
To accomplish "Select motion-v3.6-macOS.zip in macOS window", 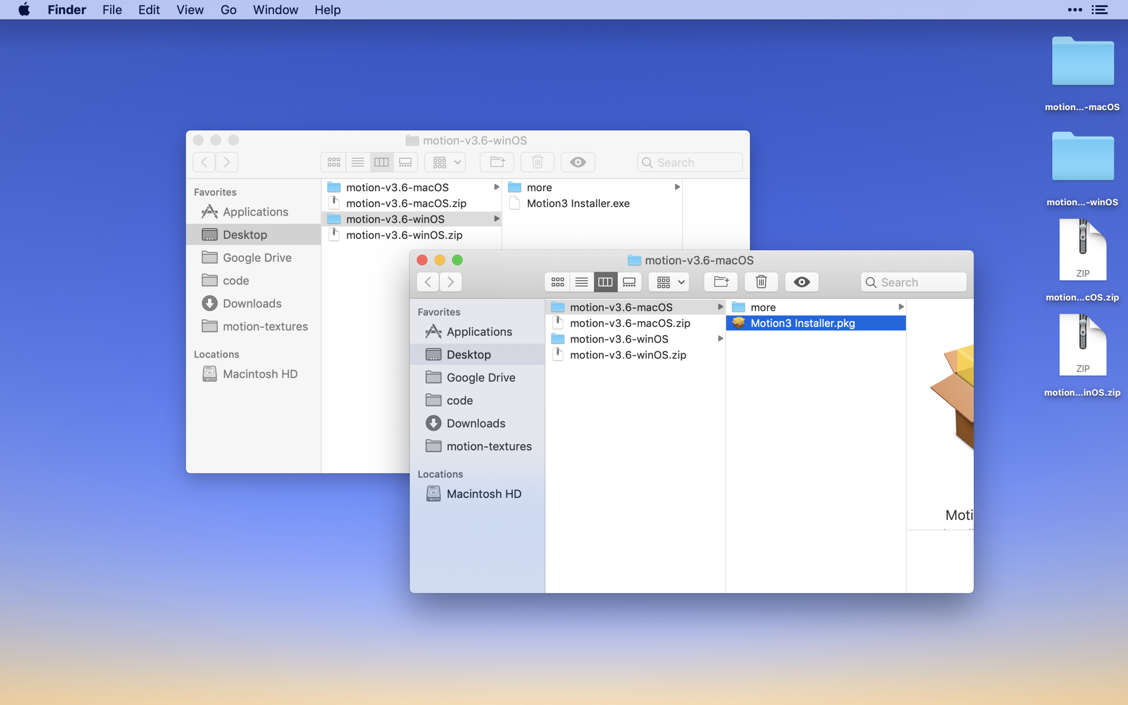I will [635, 323].
